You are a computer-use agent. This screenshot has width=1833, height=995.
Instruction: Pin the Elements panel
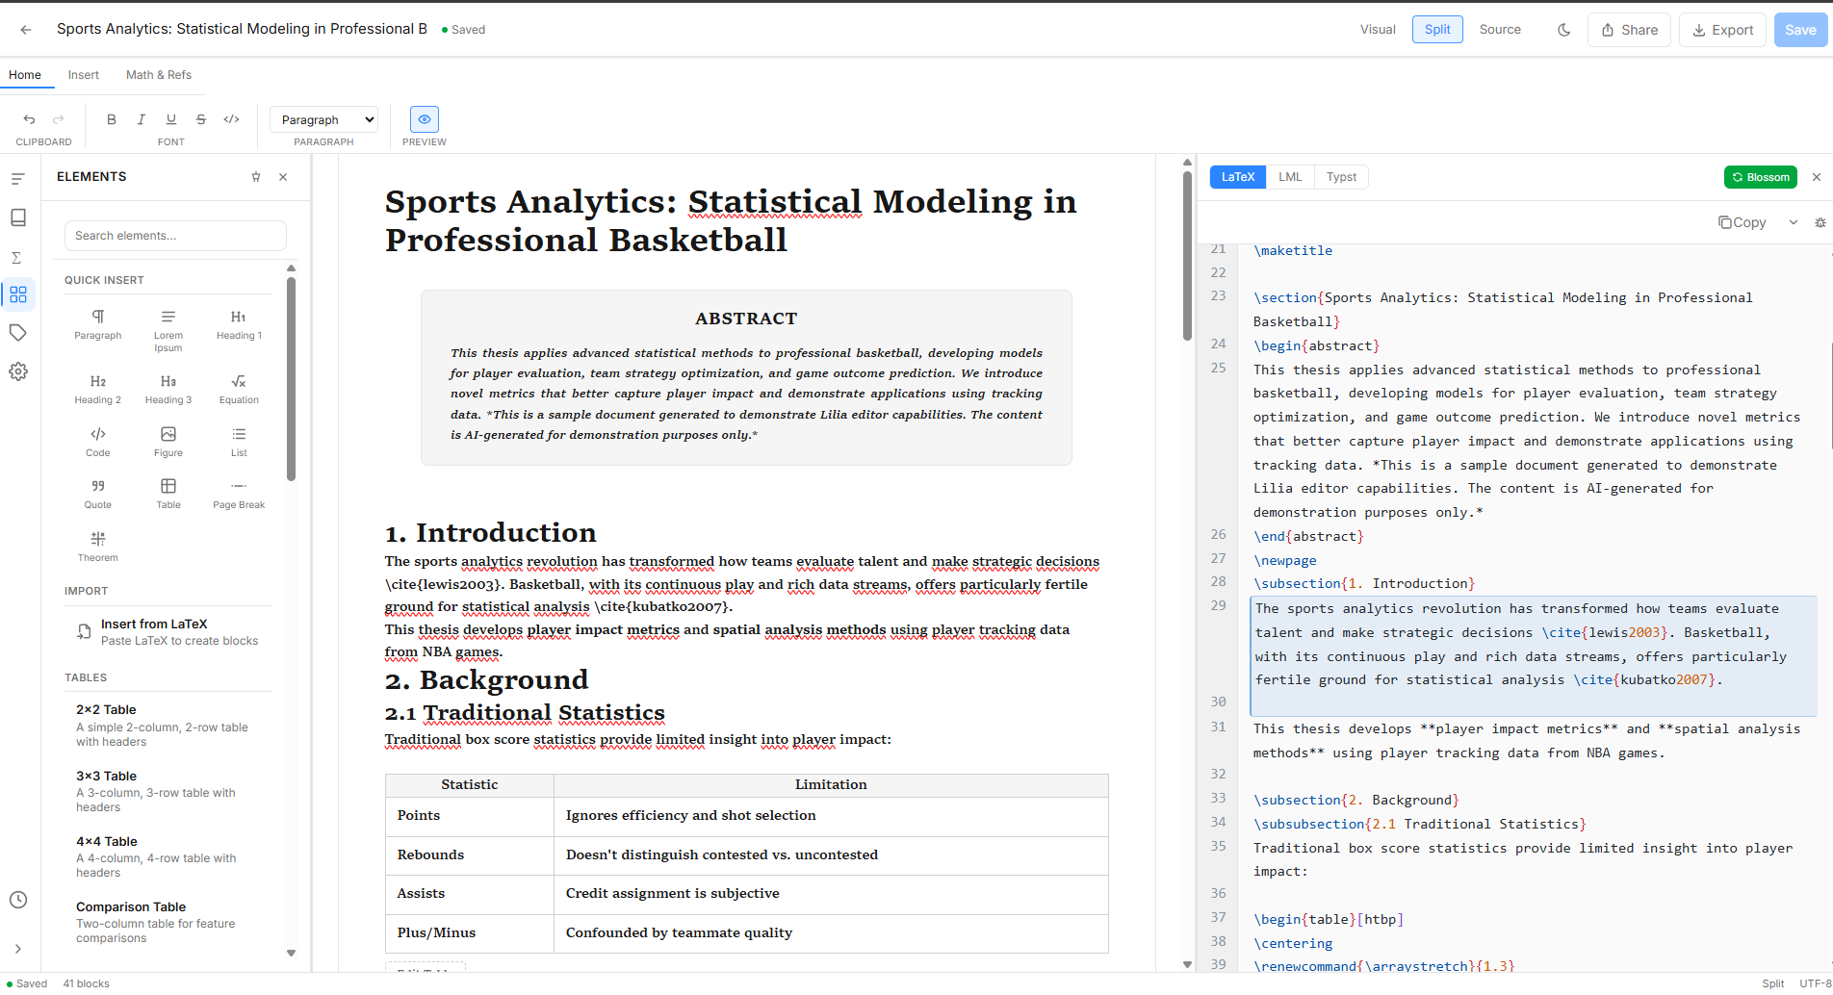(x=256, y=177)
